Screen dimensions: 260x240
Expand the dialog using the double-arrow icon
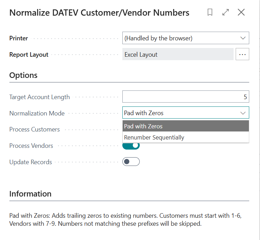click(226, 13)
